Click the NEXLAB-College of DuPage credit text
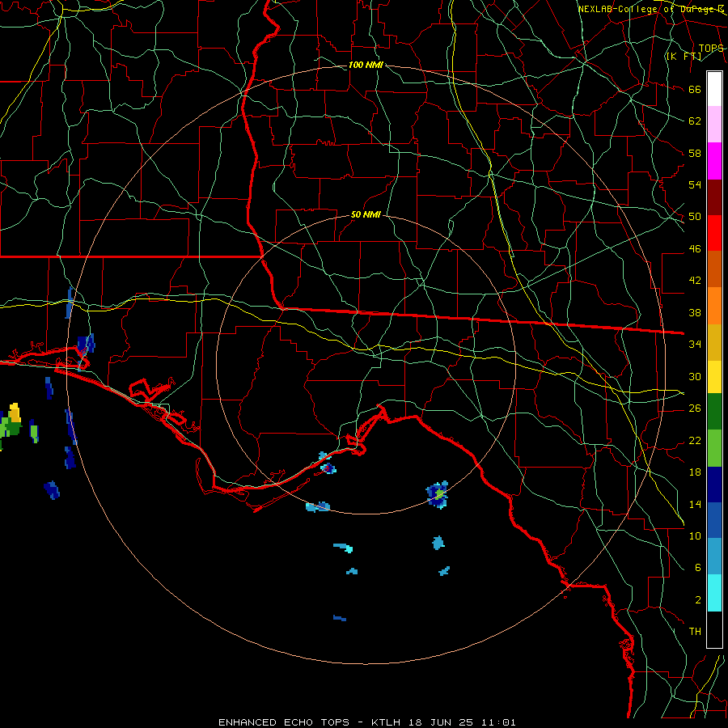This screenshot has height=728, width=728. [x=650, y=9]
